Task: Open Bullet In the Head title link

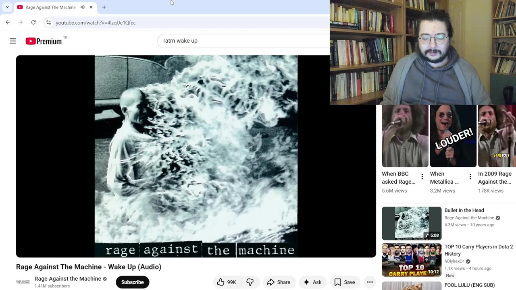Action: [x=464, y=210]
